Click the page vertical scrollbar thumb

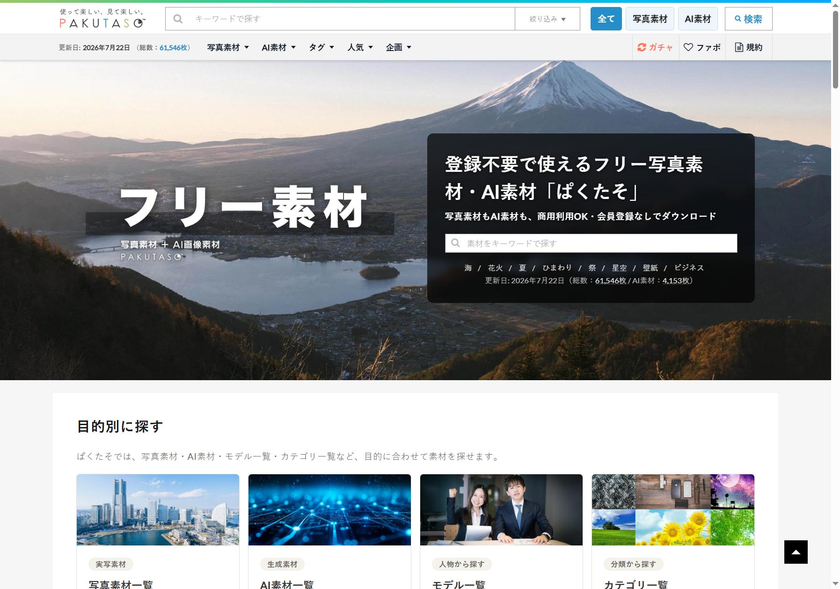coord(835,49)
